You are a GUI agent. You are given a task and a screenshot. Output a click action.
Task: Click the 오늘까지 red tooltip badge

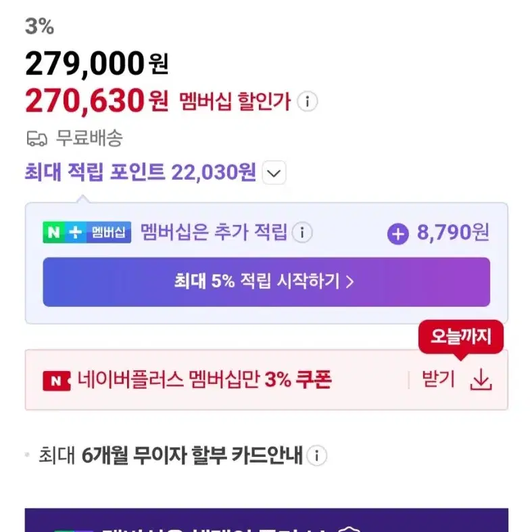[x=461, y=337]
